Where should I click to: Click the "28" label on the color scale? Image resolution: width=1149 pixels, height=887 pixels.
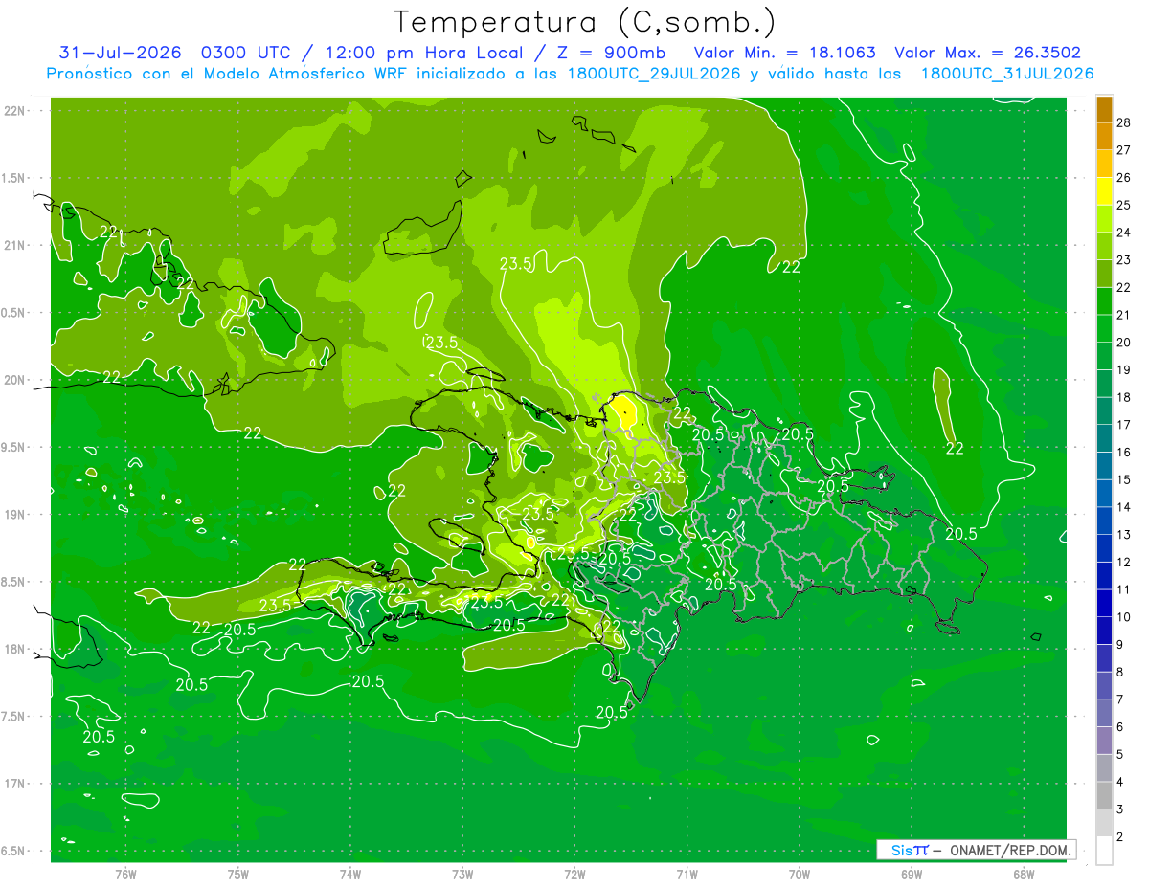(x=1124, y=122)
